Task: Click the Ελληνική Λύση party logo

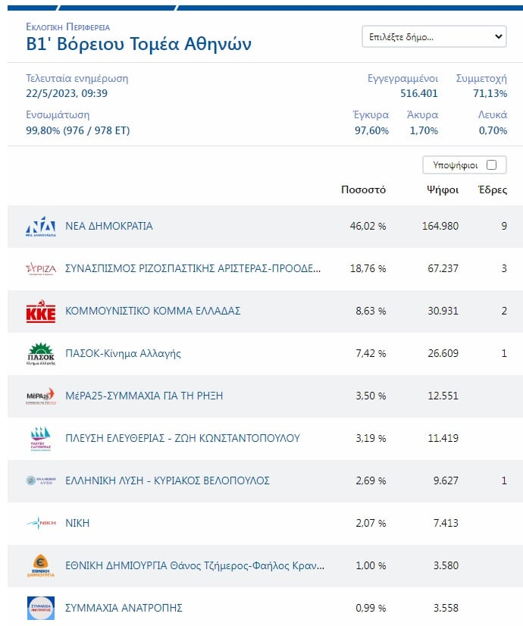Action: point(40,480)
